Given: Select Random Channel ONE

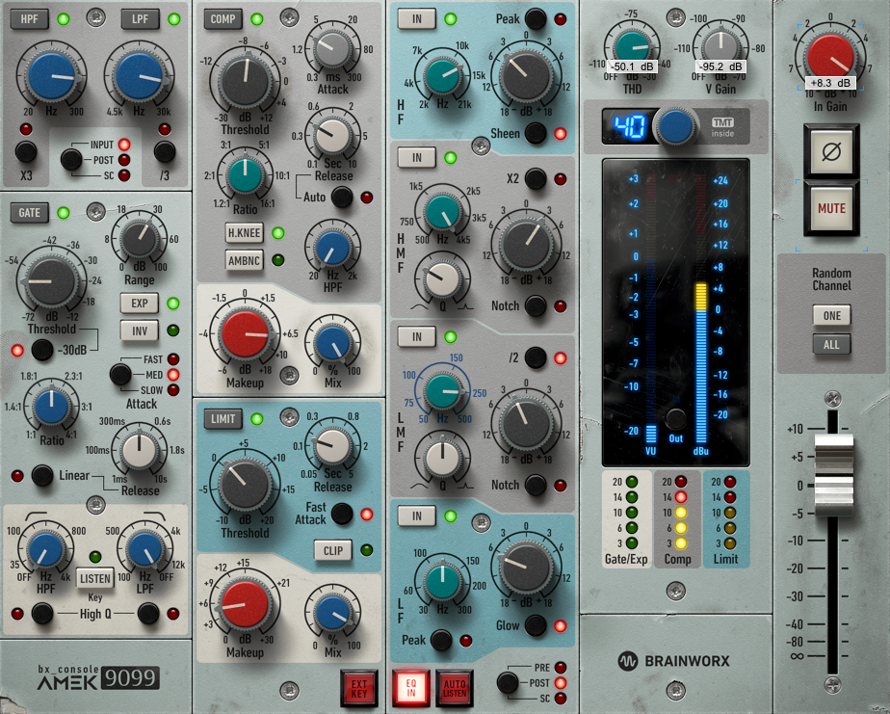Looking at the screenshot, I should (831, 316).
